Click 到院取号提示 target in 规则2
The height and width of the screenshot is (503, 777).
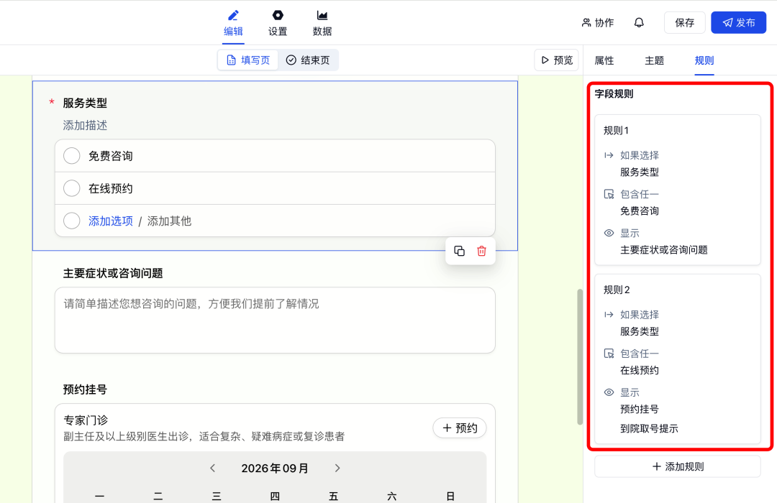tap(649, 429)
